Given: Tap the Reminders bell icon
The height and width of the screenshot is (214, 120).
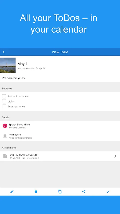Looking at the screenshot, I should pyautogui.click(x=5, y=136).
